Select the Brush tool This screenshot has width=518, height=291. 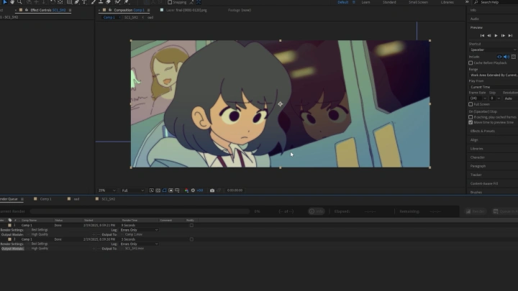94,1
